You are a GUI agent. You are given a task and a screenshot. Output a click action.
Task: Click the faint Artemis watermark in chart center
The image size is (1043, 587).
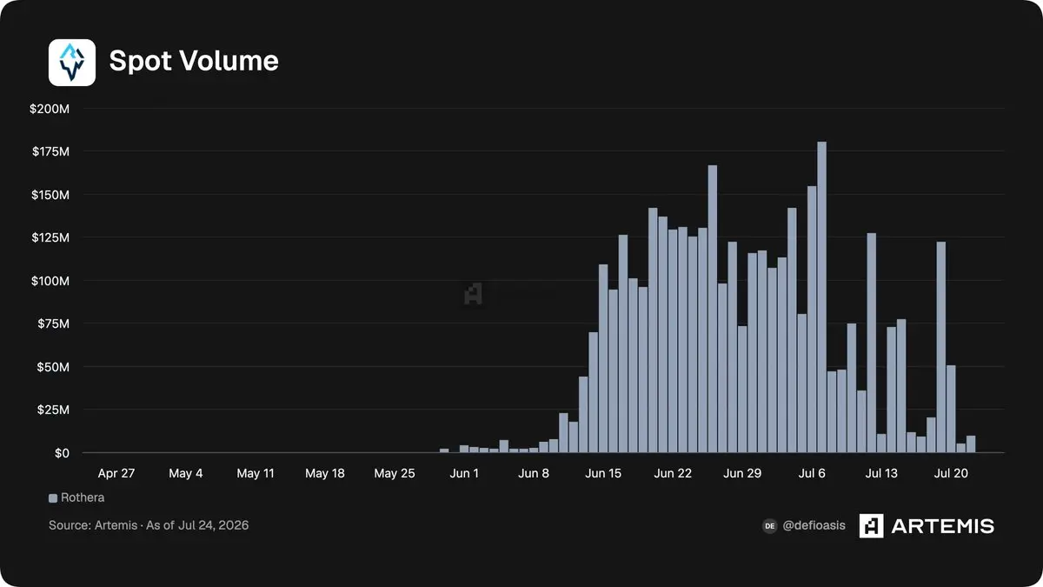pos(474,294)
